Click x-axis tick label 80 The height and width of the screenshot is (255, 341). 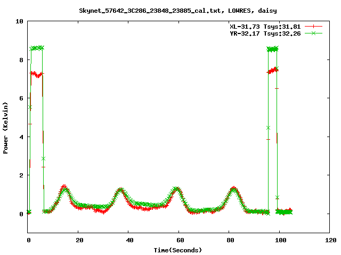tap(230, 240)
